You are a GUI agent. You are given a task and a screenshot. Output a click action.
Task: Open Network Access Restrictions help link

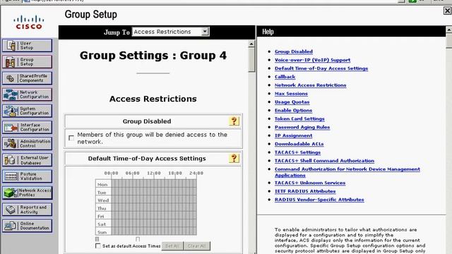pyautogui.click(x=310, y=85)
